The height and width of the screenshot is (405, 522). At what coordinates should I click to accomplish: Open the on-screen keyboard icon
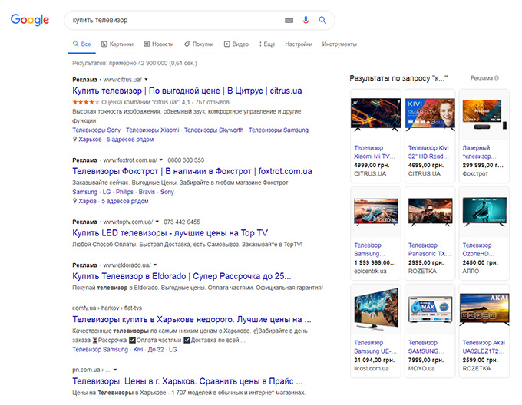(289, 20)
